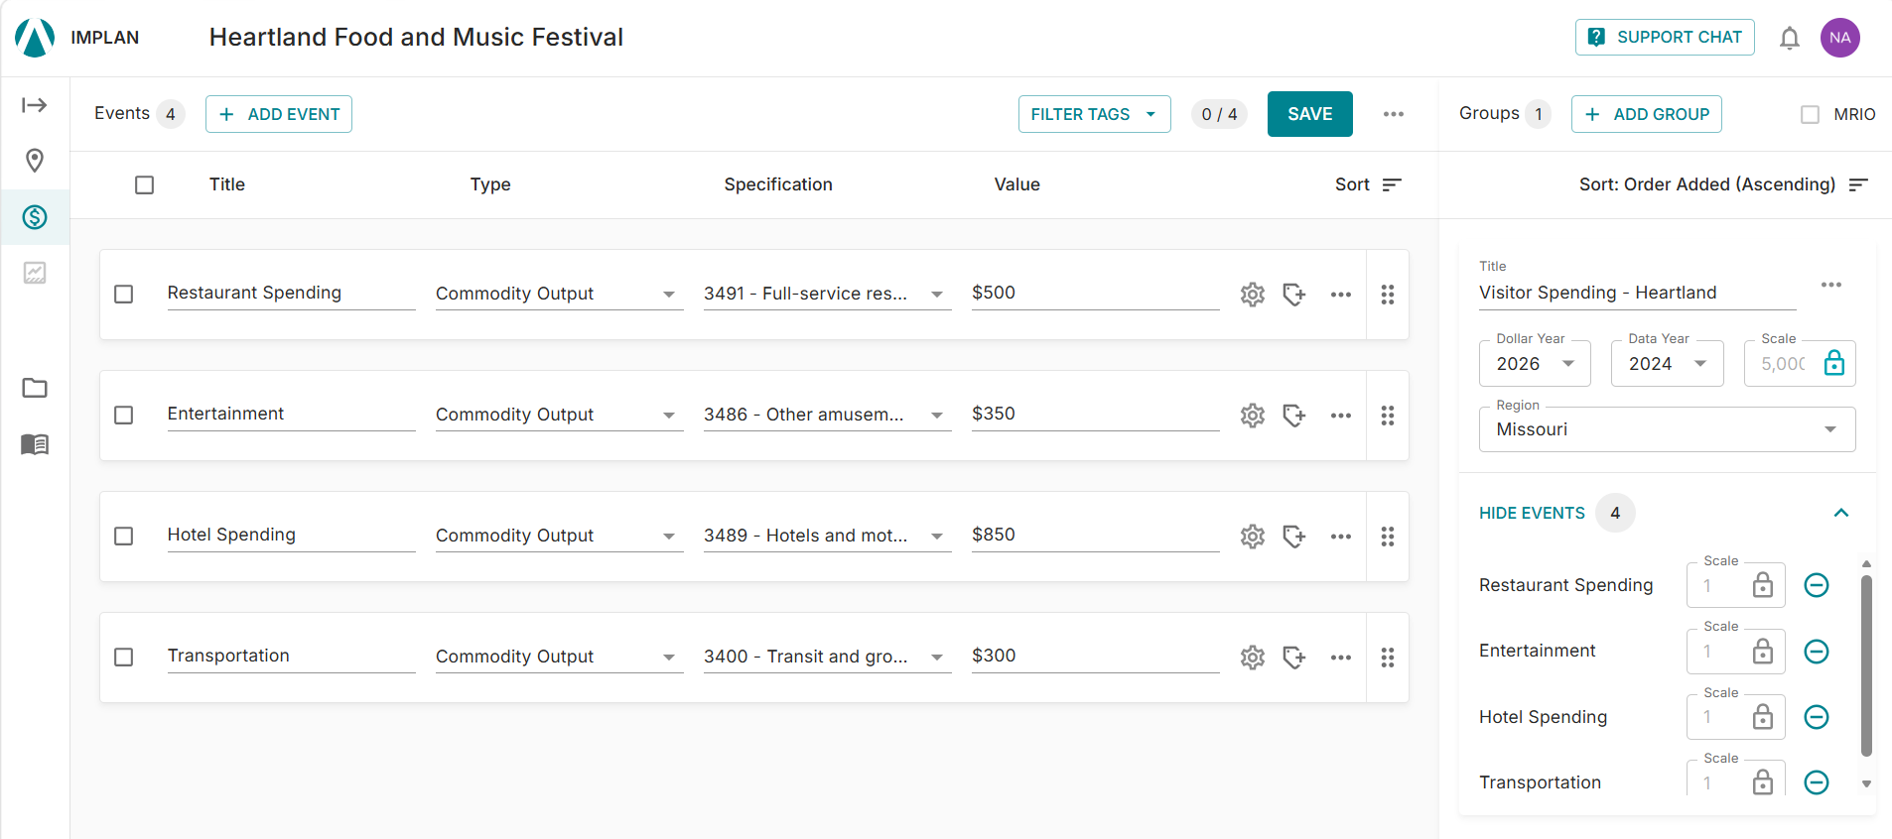Toggle the group Scale lock
Image resolution: width=1892 pixels, height=839 pixels.
point(1834,363)
